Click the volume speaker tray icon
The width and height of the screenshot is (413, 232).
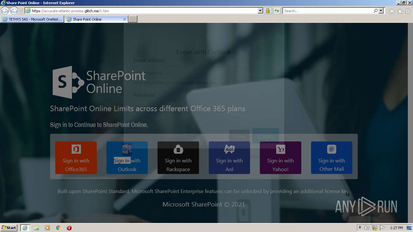(x=367, y=228)
